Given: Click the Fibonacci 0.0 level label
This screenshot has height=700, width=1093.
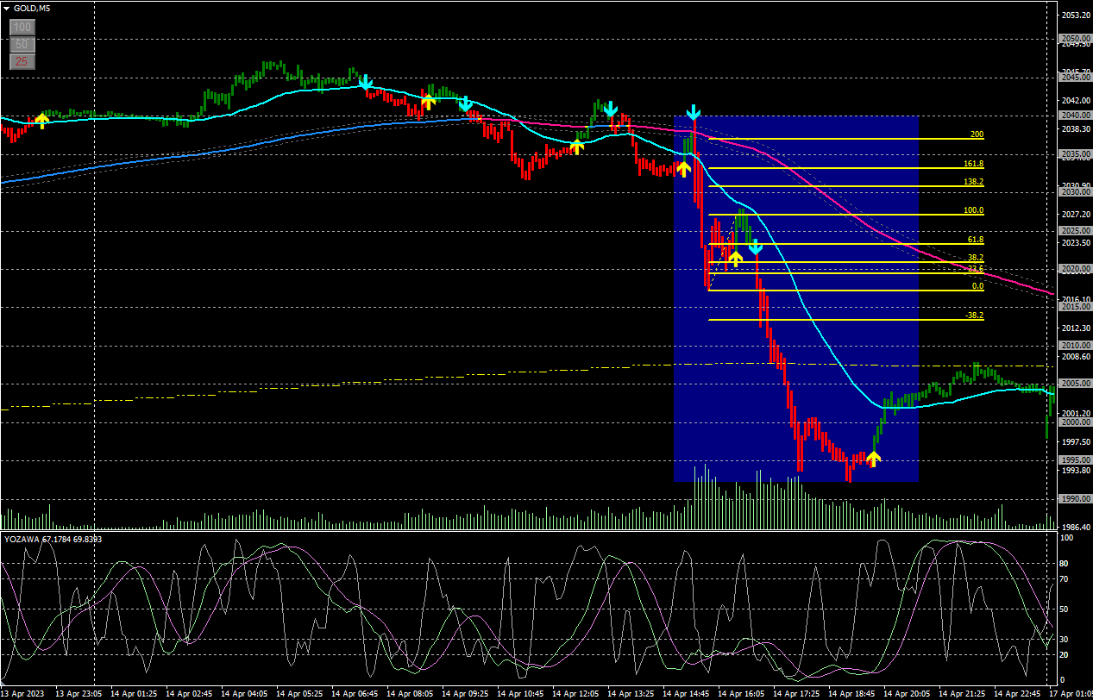Looking at the screenshot, I should pos(977,286).
